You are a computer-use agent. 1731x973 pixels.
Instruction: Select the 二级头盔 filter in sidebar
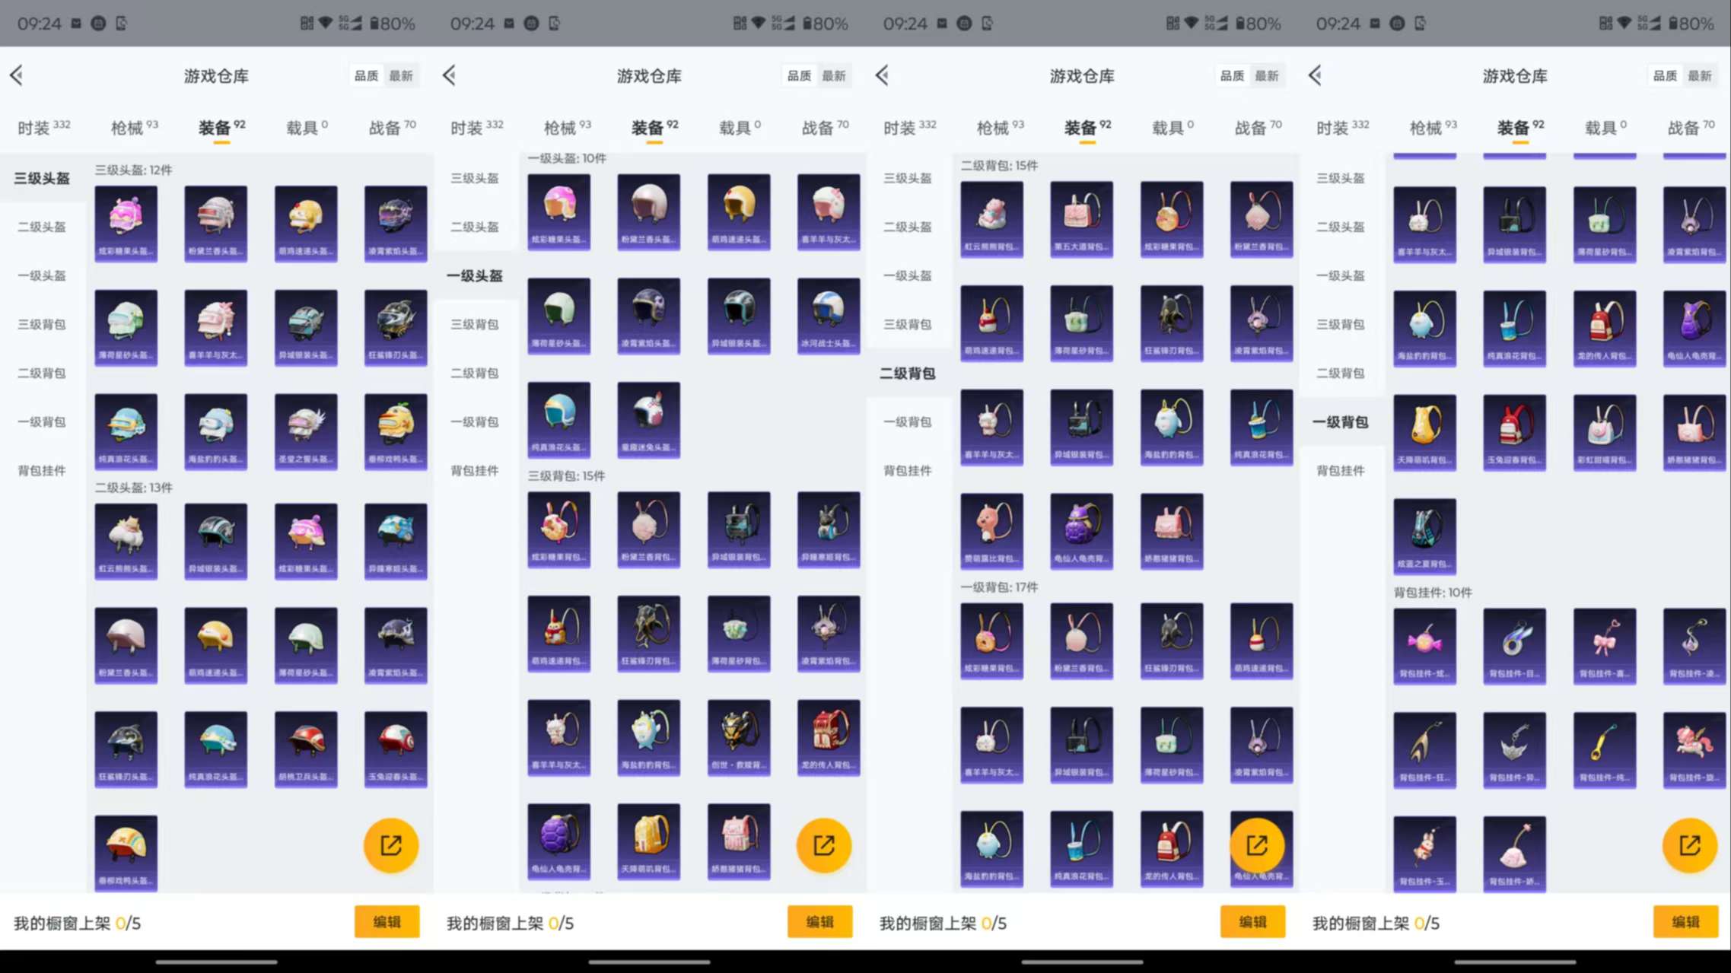click(40, 227)
